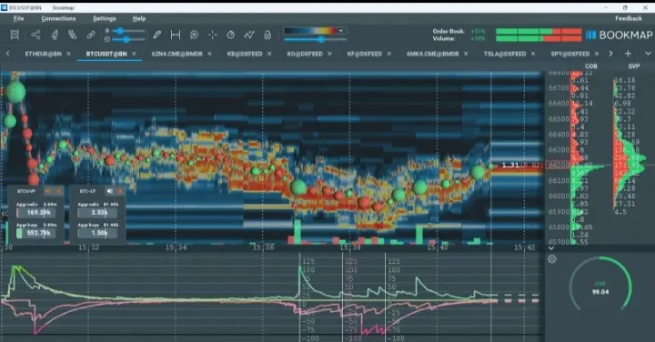This screenshot has height=342, width=655.
Task: Click the circular bubble icon in toolbar
Action: pyautogui.click(x=194, y=35)
